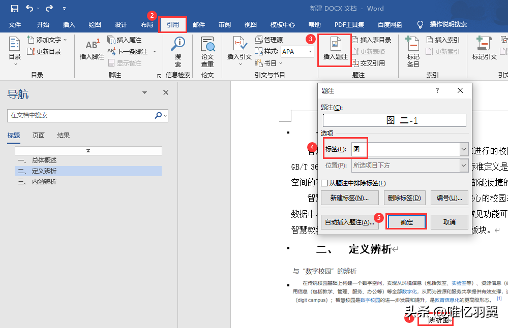Open the 百度网盘 ribbon tab
Screen dimensions: 508x328
pyautogui.click(x=390, y=24)
